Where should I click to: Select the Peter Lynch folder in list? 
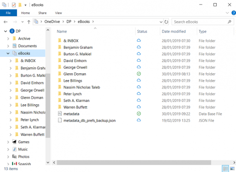point(73,94)
